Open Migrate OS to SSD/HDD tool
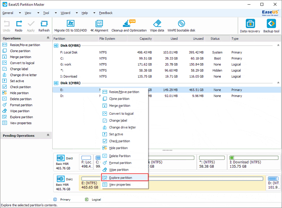The height and width of the screenshot is (208, 282). (70, 26)
